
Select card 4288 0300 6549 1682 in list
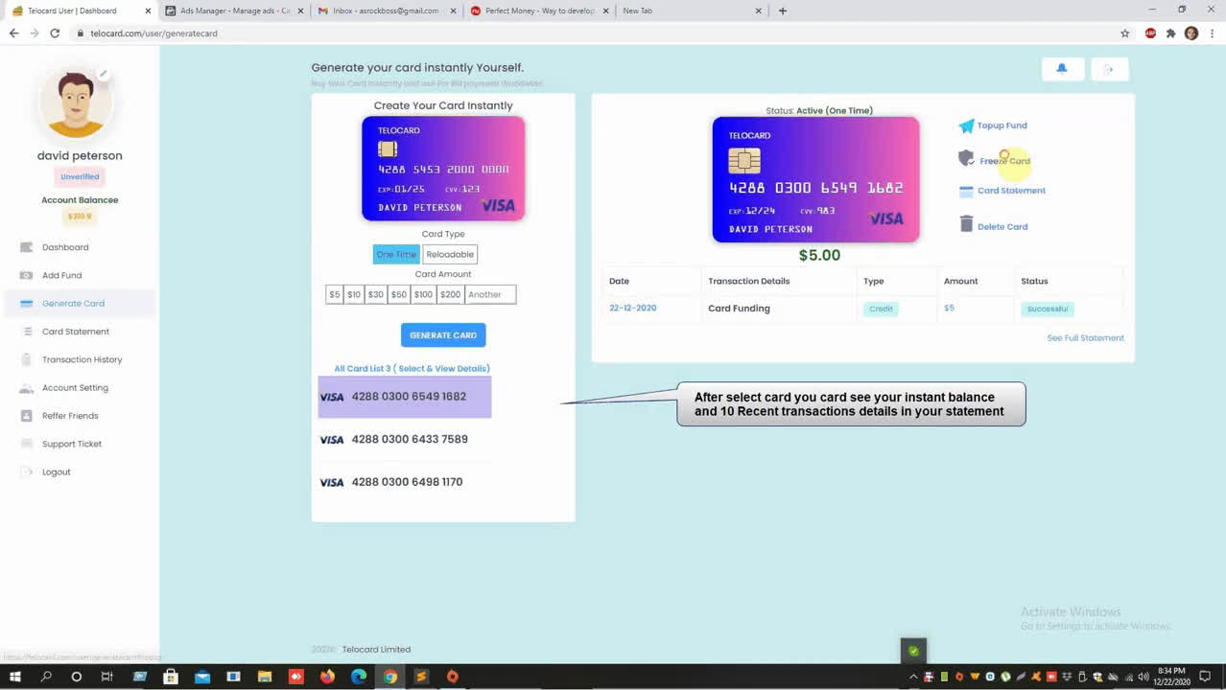(x=405, y=397)
